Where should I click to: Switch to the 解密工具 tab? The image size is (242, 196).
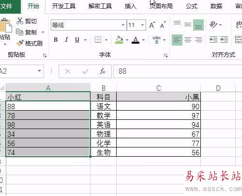pyautogui.click(x=100, y=6)
